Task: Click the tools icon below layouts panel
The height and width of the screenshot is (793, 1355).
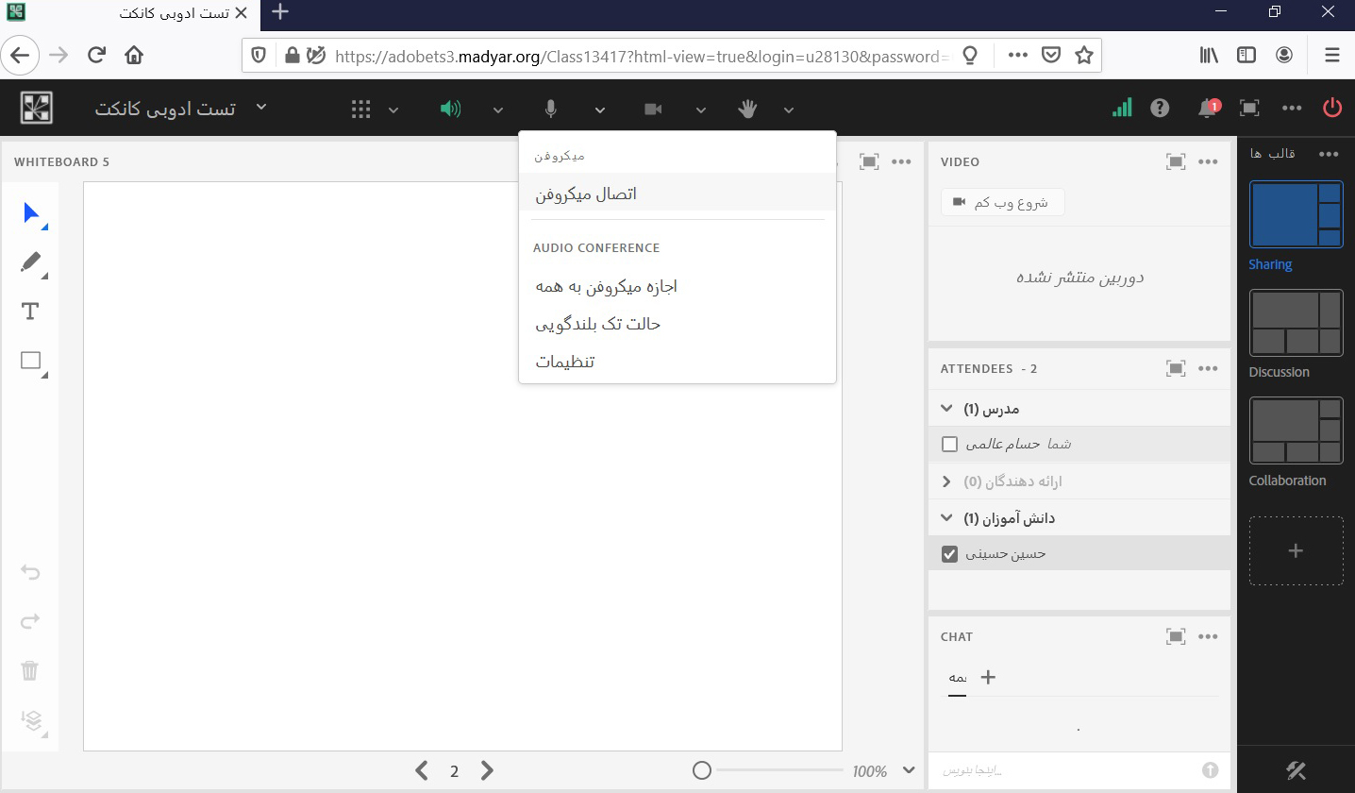Action: coord(1296,770)
